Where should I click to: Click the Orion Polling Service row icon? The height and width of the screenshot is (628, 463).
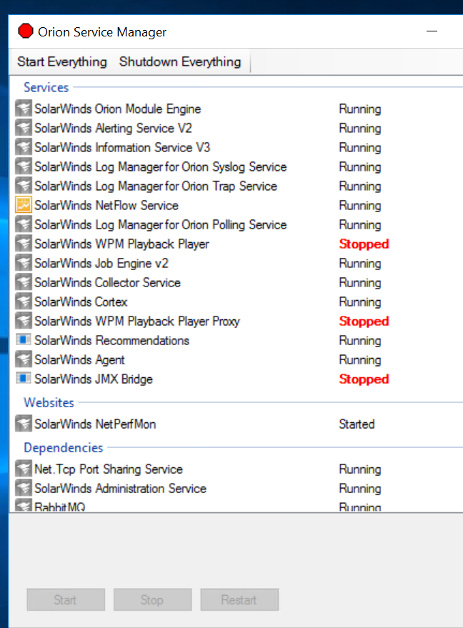[24, 224]
